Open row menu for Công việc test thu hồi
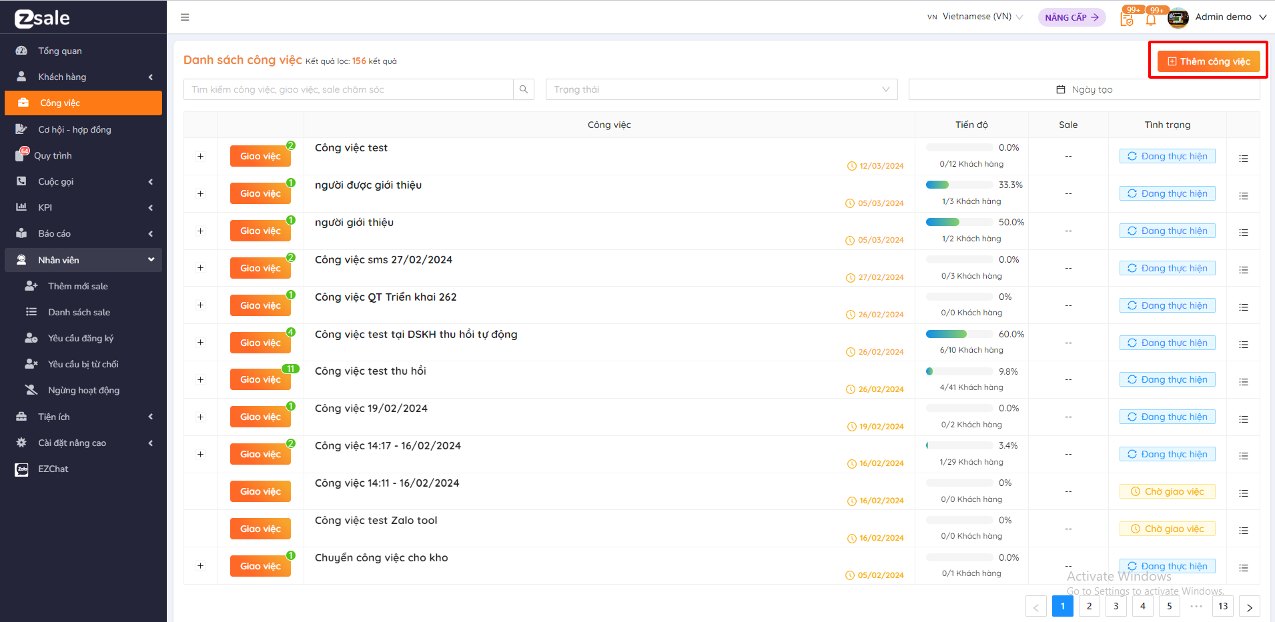This screenshot has height=622, width=1275. [1244, 382]
